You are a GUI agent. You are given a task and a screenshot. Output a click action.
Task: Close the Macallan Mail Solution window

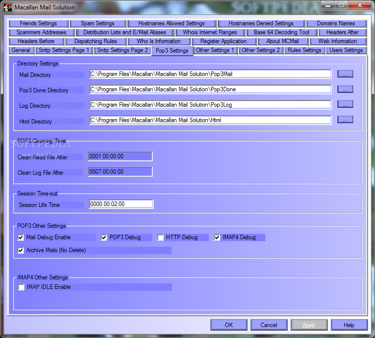pos(360,5)
